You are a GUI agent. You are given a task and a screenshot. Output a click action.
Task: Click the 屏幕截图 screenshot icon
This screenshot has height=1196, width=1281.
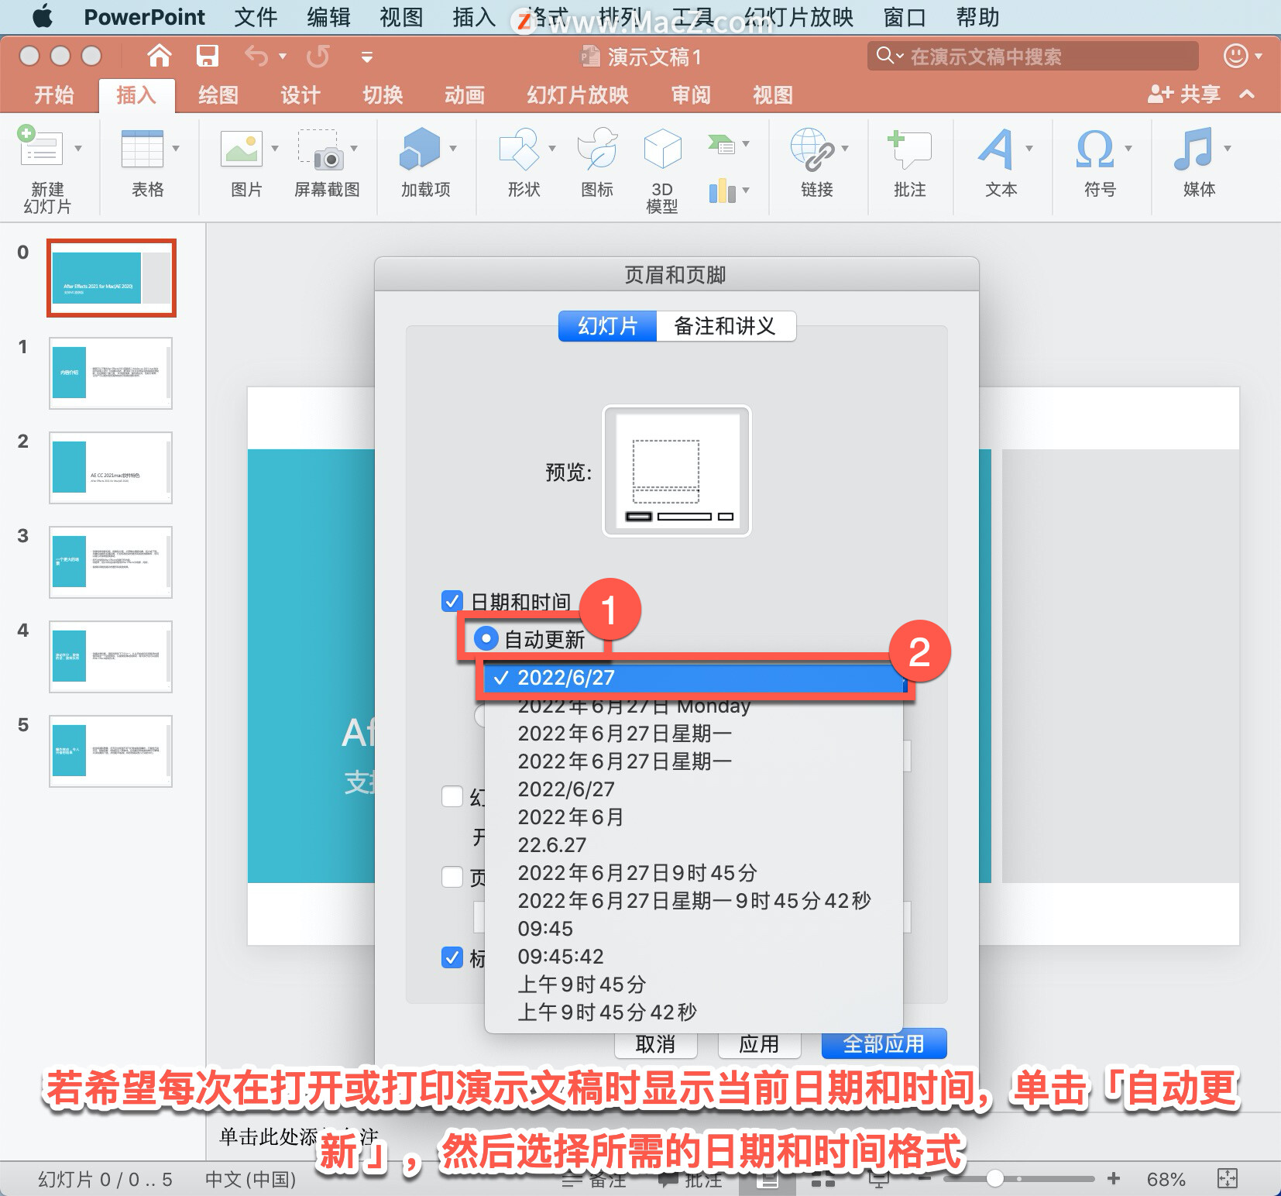[x=321, y=149]
